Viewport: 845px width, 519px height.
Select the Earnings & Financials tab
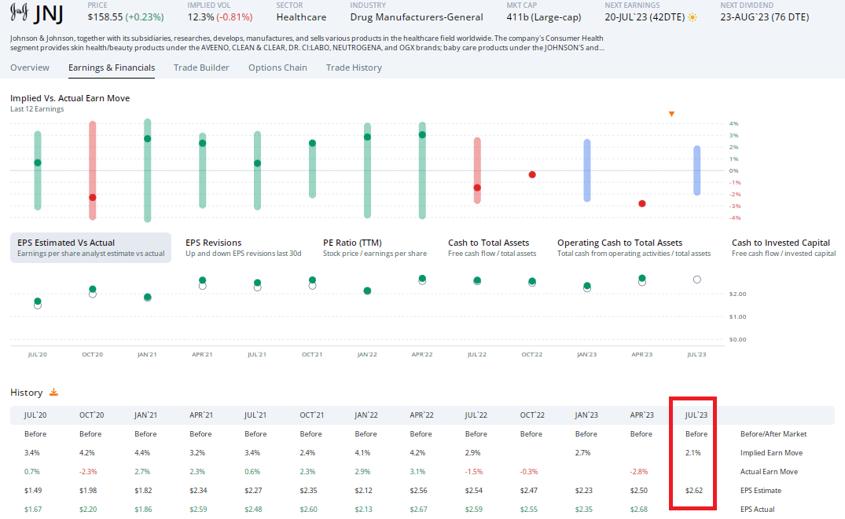click(112, 68)
